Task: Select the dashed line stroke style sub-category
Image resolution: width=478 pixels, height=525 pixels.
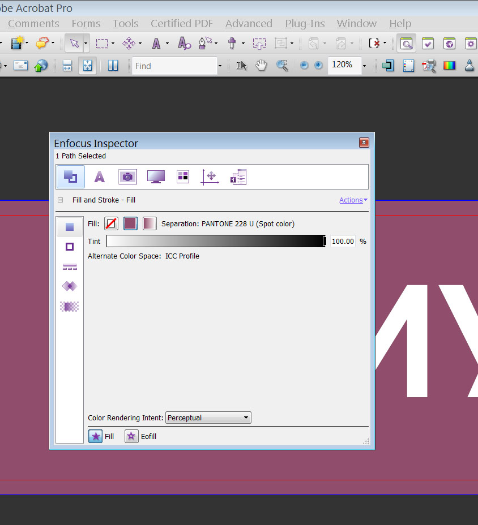Action: pos(70,266)
